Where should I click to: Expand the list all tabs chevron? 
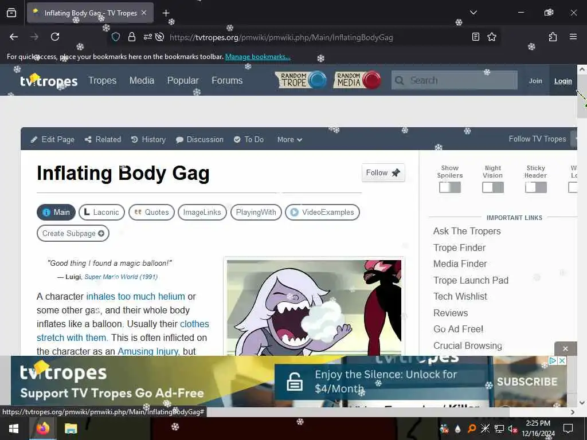click(473, 13)
